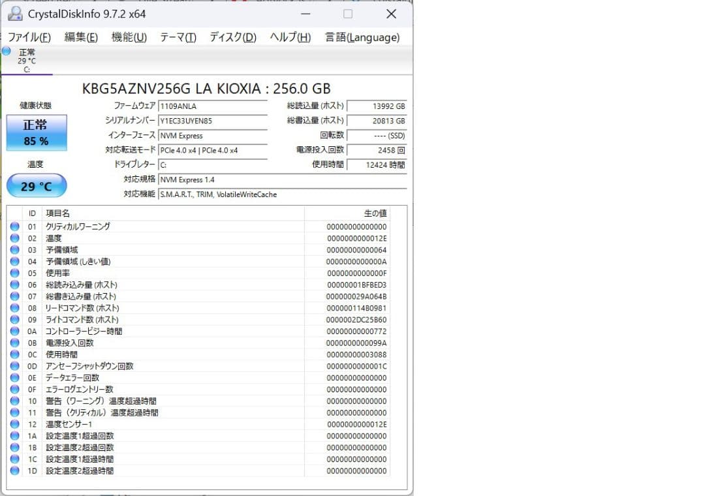Click the blue dot next to アンセーフシャットダウン回数

[x=14, y=366]
